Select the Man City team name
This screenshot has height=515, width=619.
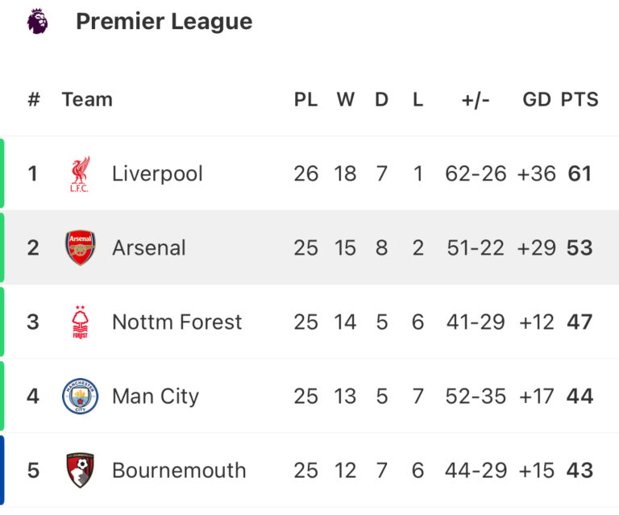click(155, 397)
